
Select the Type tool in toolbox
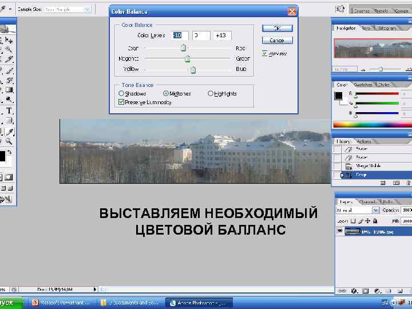(x=9, y=110)
